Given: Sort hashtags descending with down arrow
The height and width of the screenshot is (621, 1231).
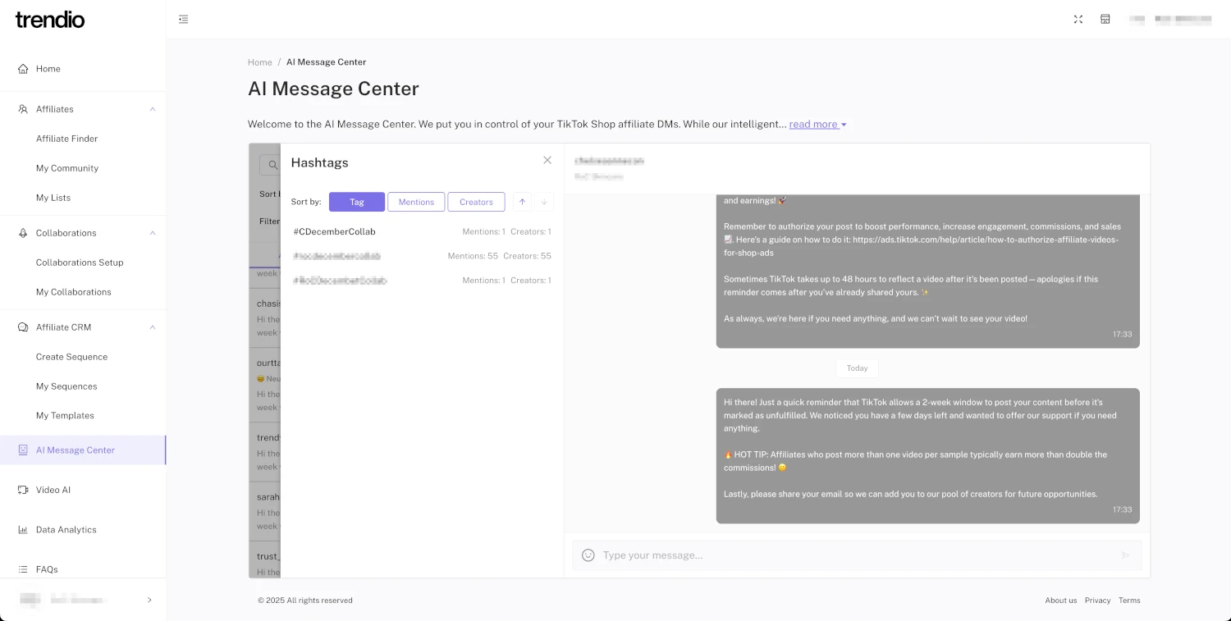Looking at the screenshot, I should click(x=544, y=202).
